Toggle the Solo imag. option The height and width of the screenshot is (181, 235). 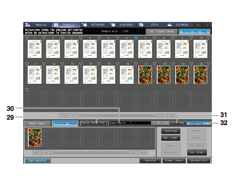(x=178, y=123)
